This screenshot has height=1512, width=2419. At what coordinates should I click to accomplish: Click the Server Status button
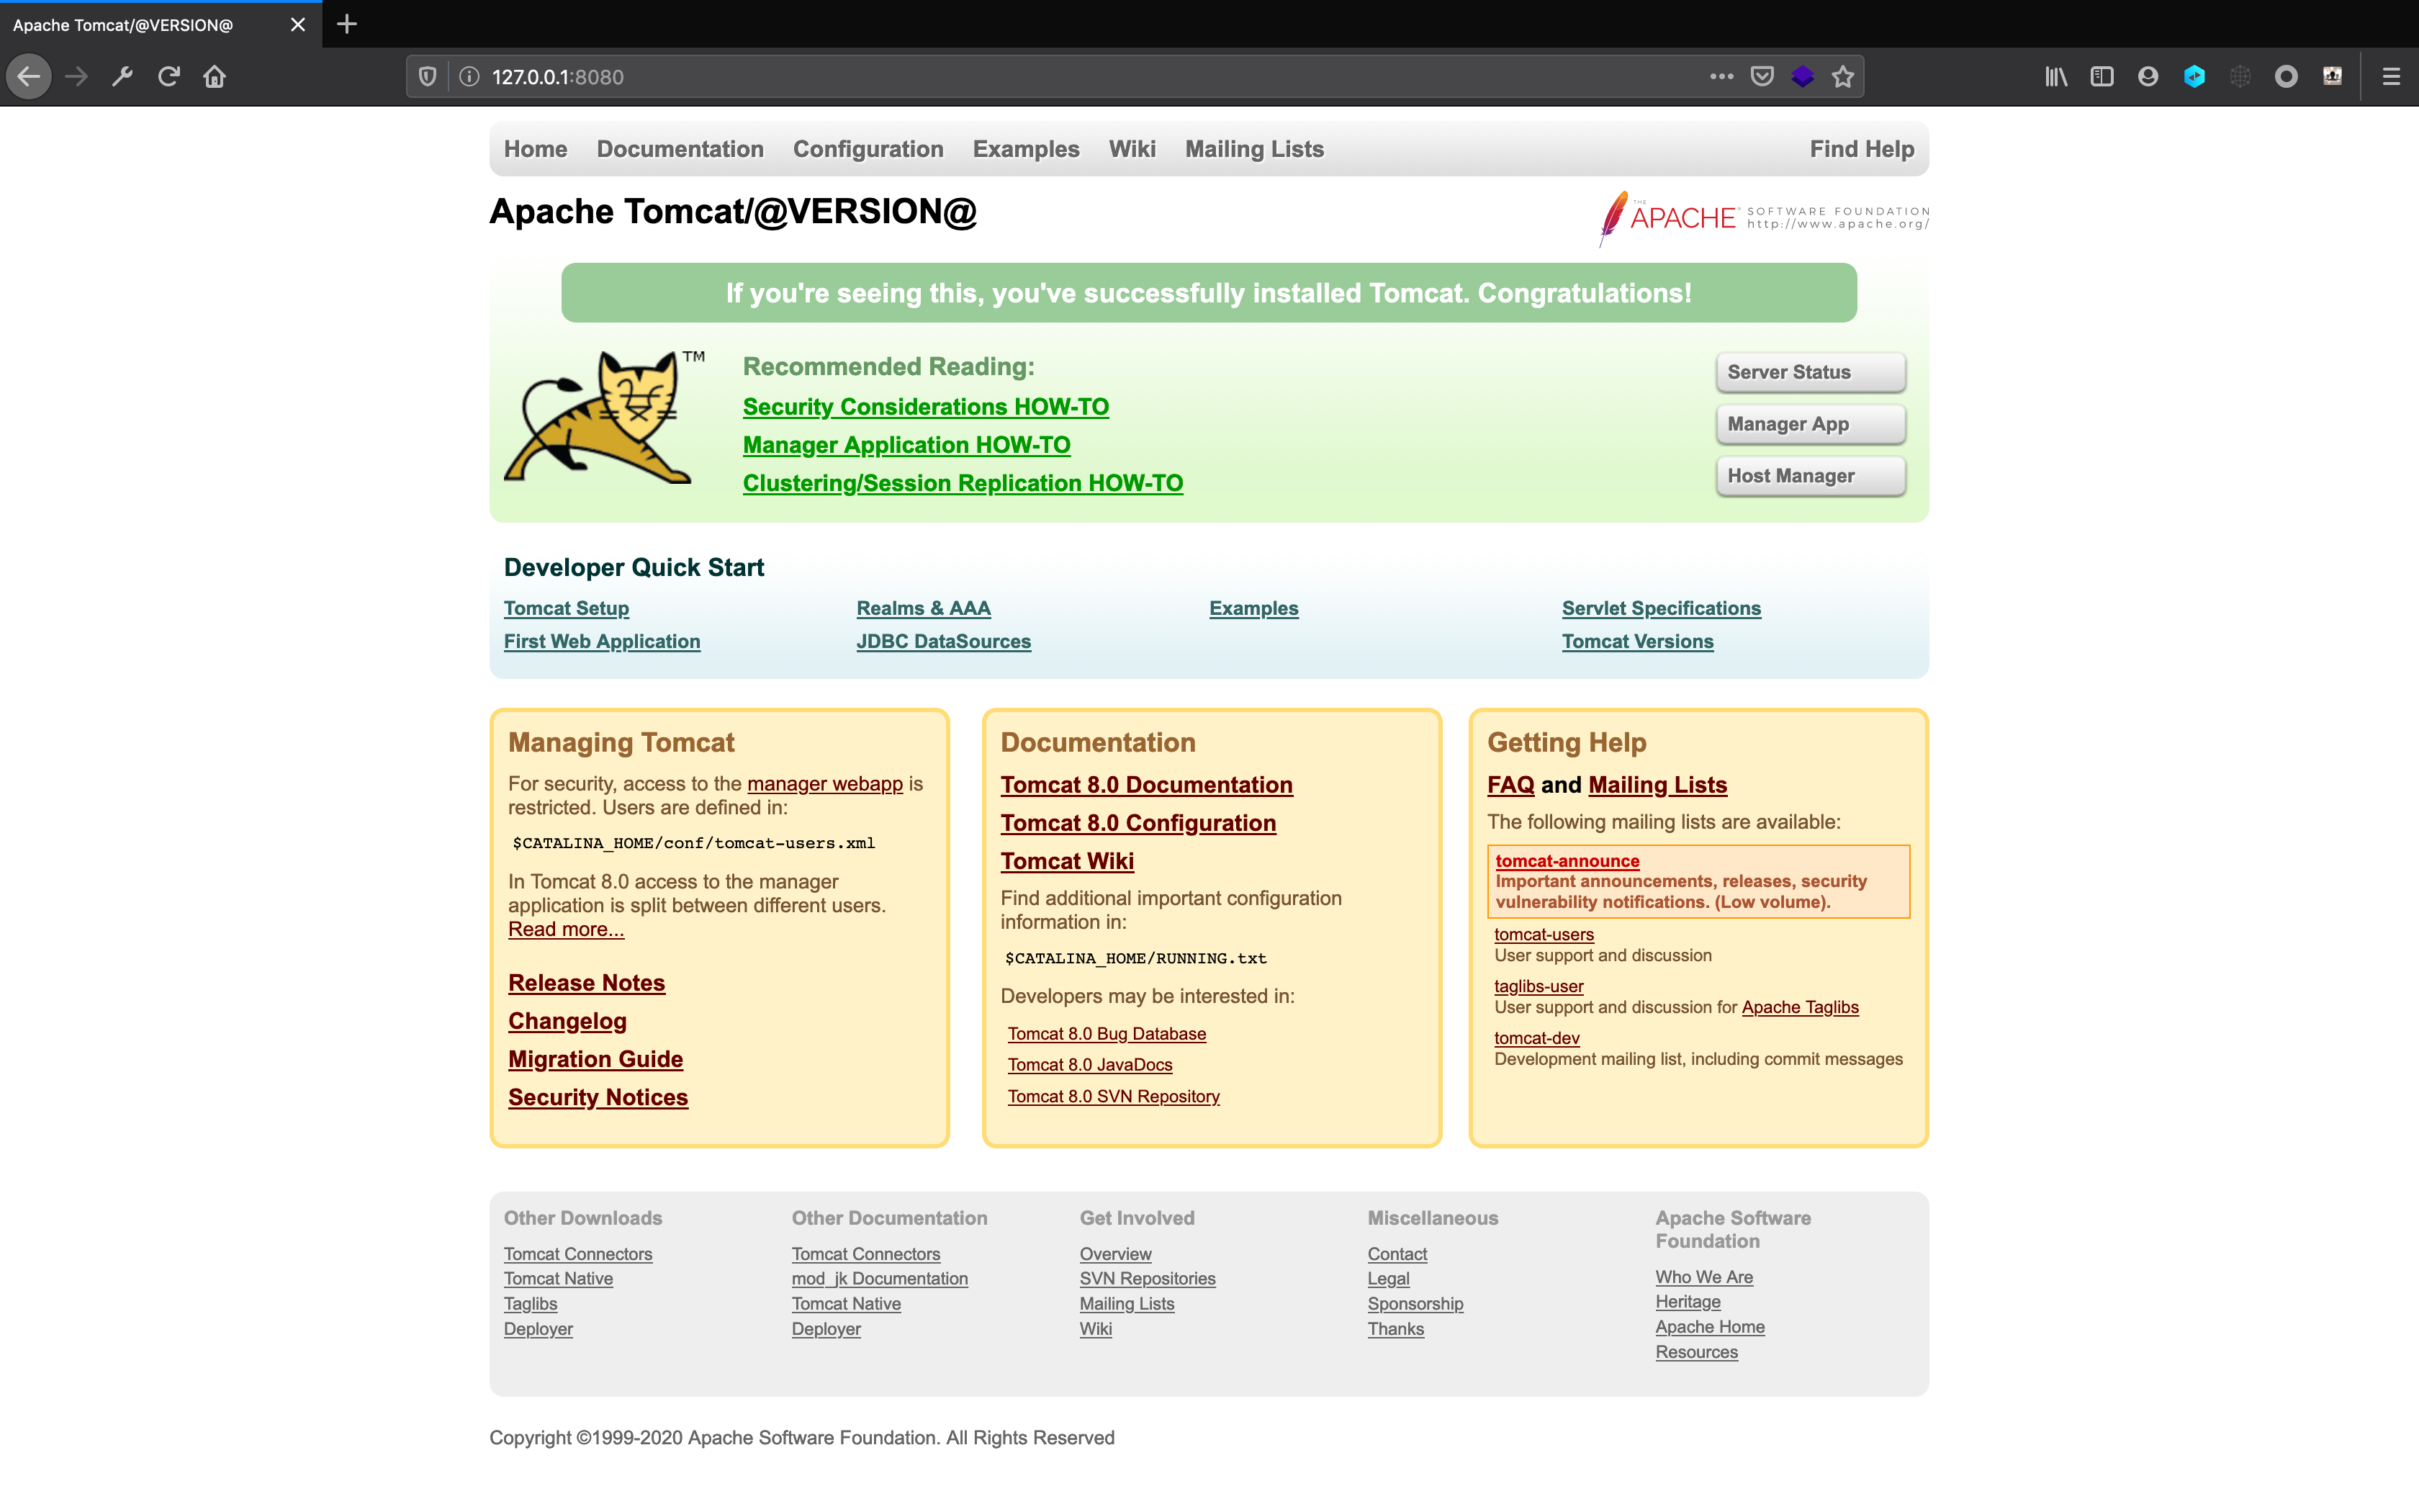pyautogui.click(x=1810, y=372)
